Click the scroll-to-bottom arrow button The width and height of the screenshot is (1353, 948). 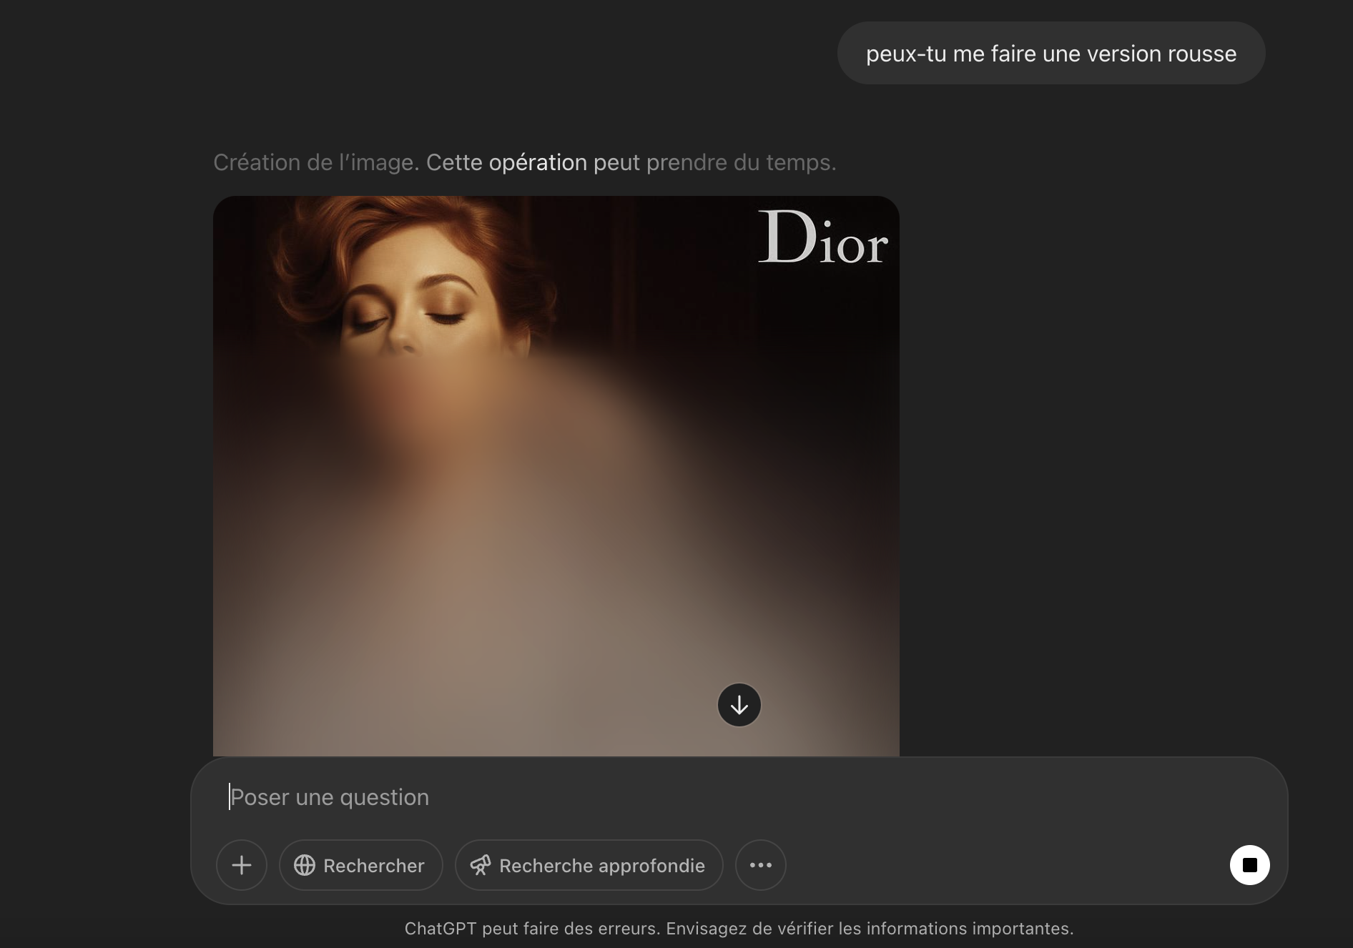[x=739, y=705]
